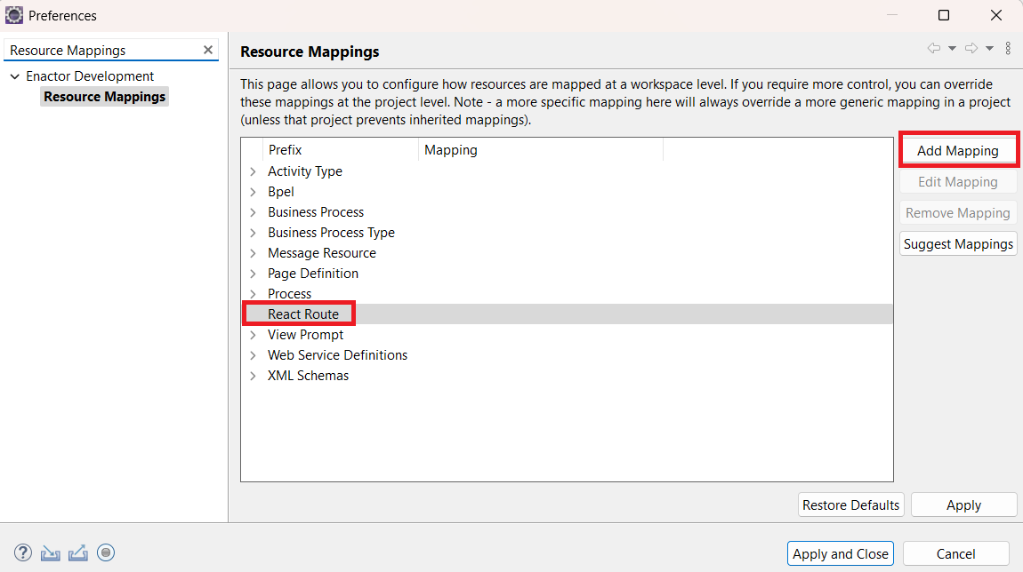1023x572 pixels.
Task: Expand the Activity Type row
Action: 254,171
